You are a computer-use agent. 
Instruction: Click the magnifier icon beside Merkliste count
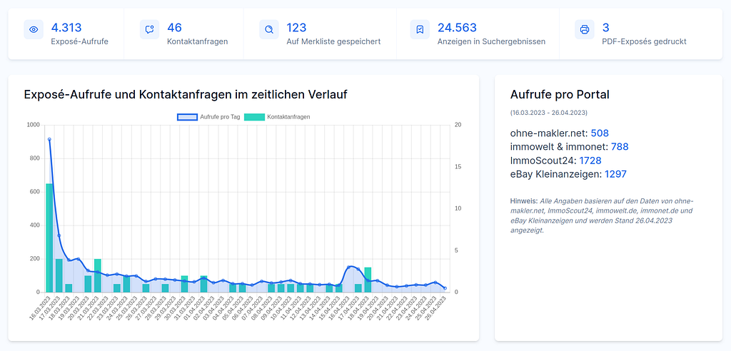pyautogui.click(x=269, y=30)
